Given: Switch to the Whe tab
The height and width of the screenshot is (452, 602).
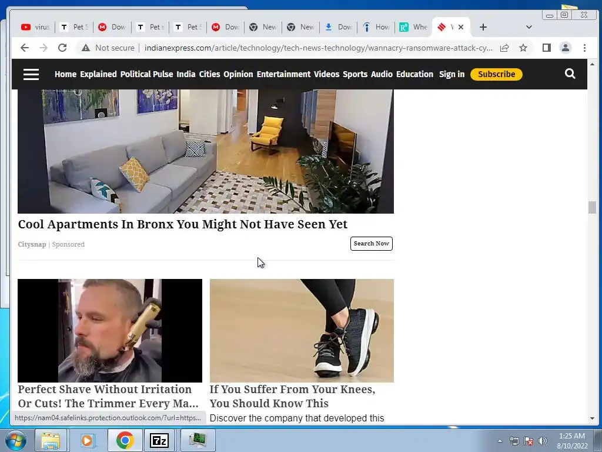Looking at the screenshot, I should 413,27.
